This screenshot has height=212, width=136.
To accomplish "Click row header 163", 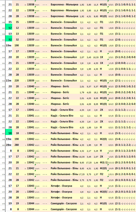I will tap(3, 110).
